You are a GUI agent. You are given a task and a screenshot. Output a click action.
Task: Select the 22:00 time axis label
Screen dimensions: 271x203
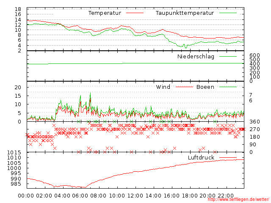(226, 196)
